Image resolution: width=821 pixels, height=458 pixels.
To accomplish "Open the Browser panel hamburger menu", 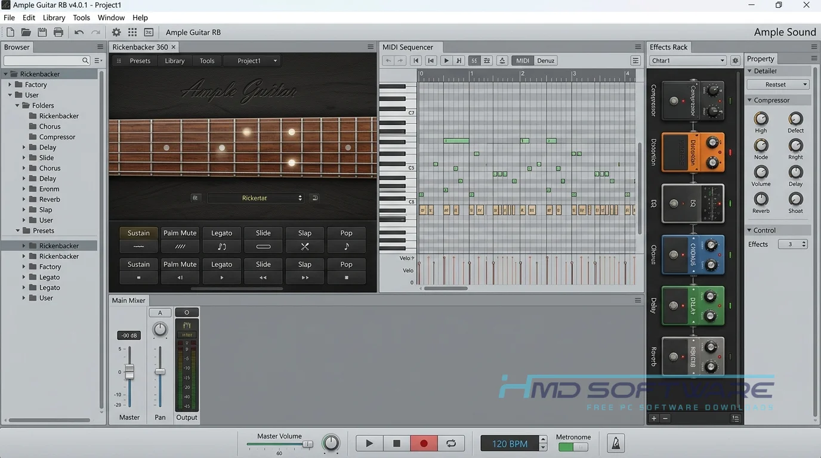I will (100, 47).
